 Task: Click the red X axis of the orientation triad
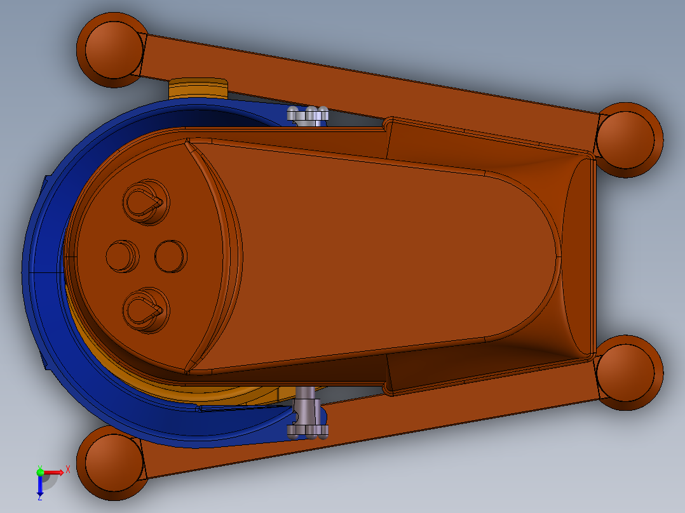click(x=55, y=472)
